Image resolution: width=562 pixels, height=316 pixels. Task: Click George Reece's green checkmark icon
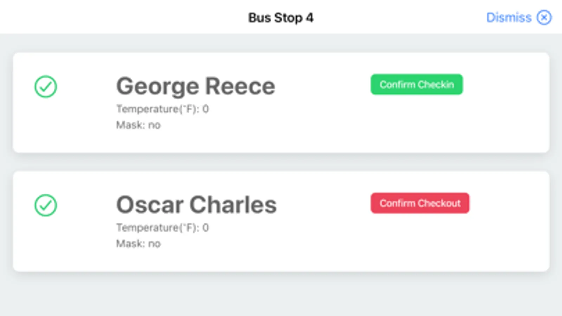coord(46,87)
